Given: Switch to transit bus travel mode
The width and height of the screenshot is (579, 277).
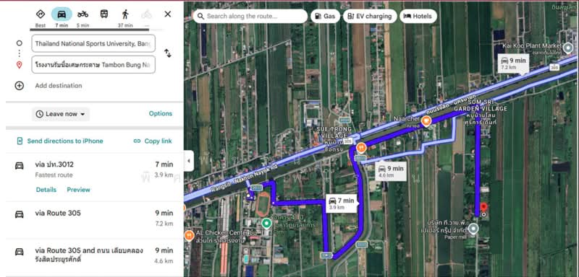Looking at the screenshot, I should click(x=104, y=14).
